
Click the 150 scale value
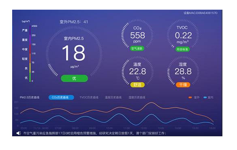(34, 44)
